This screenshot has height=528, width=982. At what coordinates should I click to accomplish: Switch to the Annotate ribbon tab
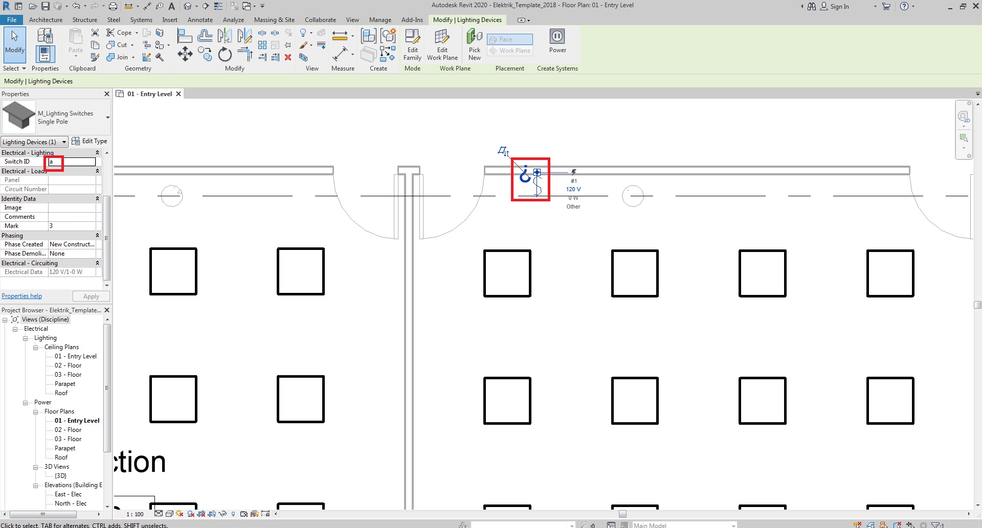tap(200, 20)
